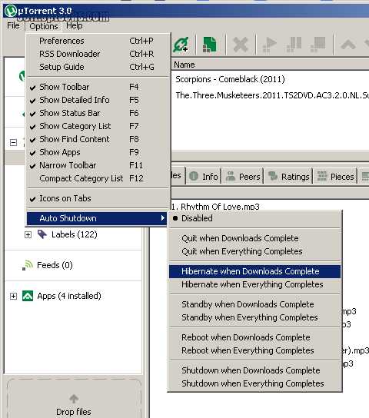Screen dimensions: 369x418
Task: Toggle Icons on Tabs option
Action: tap(98, 198)
